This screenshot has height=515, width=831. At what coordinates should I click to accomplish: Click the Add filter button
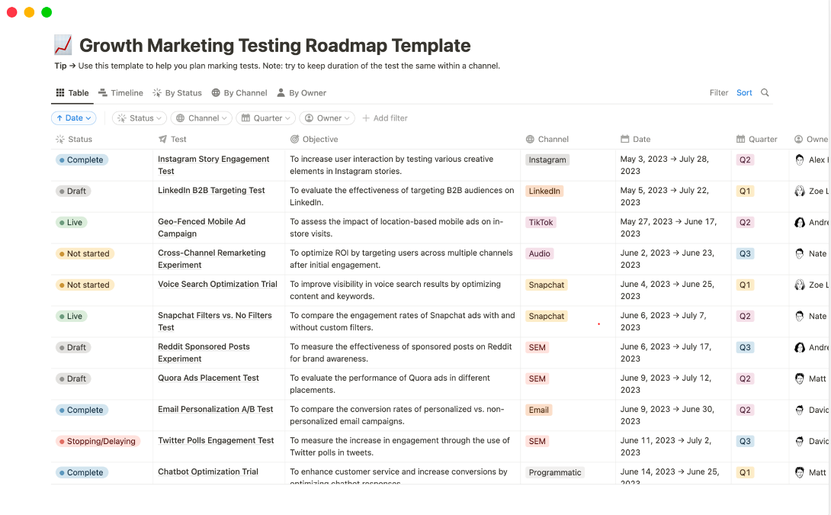tap(385, 118)
